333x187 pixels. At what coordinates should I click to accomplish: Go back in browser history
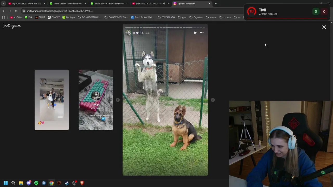pyautogui.click(x=4, y=11)
